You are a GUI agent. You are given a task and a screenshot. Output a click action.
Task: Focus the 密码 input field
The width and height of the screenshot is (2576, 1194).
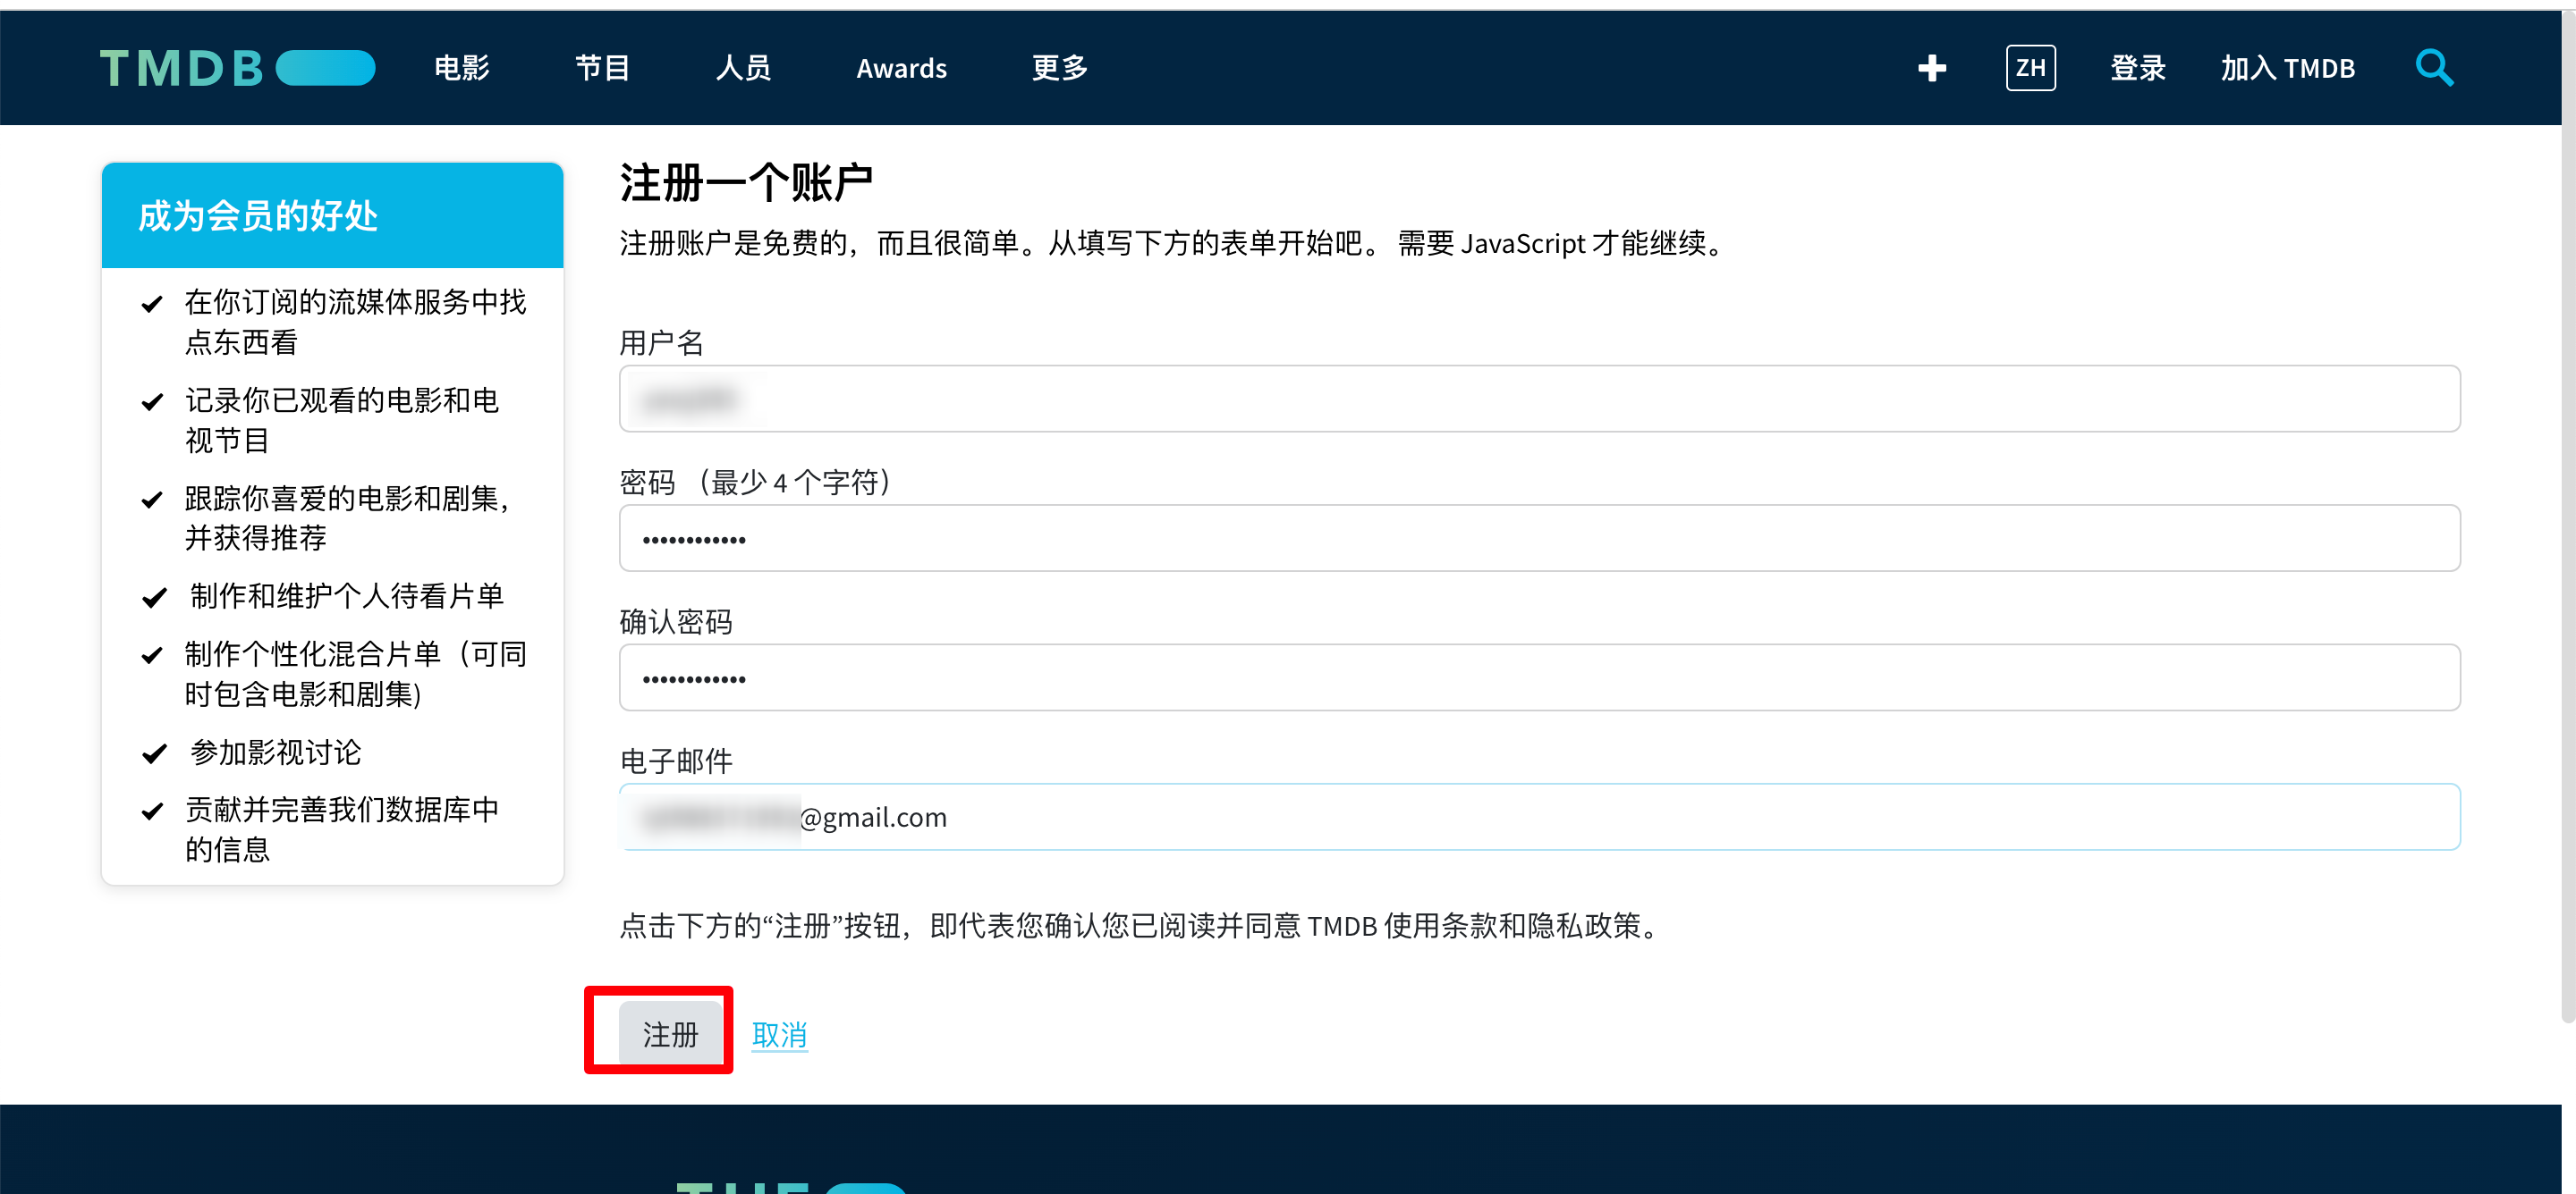tap(1538, 539)
